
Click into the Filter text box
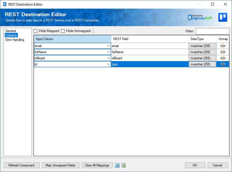(x=213, y=31)
